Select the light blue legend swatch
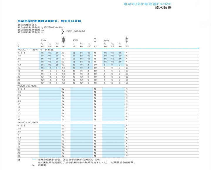The width and height of the screenshot is (211, 170). point(34,160)
